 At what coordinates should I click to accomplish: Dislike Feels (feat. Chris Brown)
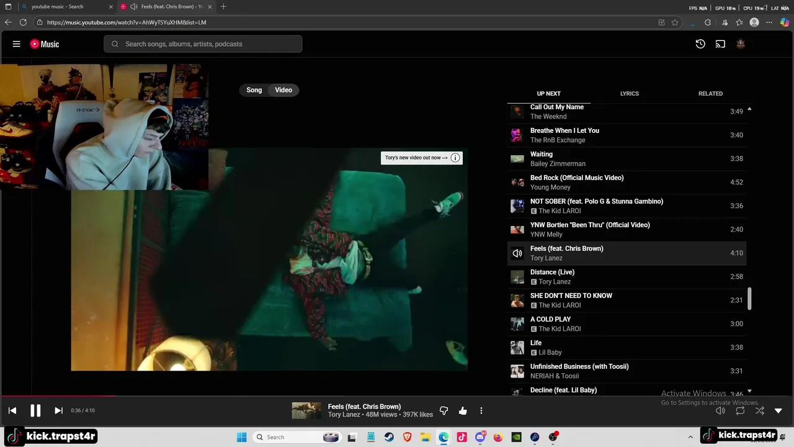pos(444,410)
